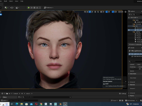Image resolution: width=142 pixels, height=106 pixels.
Task: Select the Actor filter in Details
Action: [139, 64]
